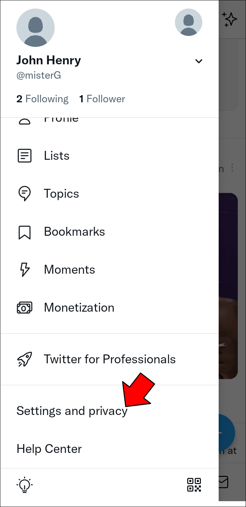Expand the account switcher chevron
Image resolution: width=246 pixels, height=507 pixels.
[199, 61]
